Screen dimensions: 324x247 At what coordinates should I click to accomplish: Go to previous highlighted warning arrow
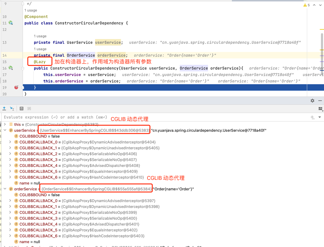point(314,5)
